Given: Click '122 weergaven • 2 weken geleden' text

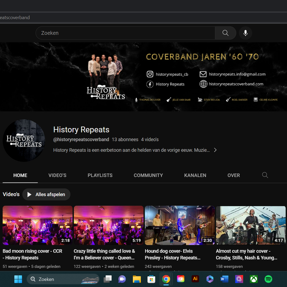Looking at the screenshot, I should tap(104, 267).
